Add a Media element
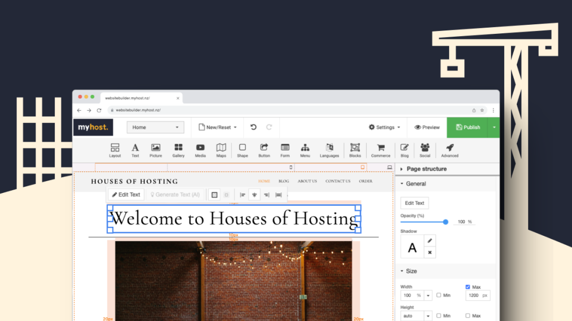The width and height of the screenshot is (572, 321). tap(200, 150)
